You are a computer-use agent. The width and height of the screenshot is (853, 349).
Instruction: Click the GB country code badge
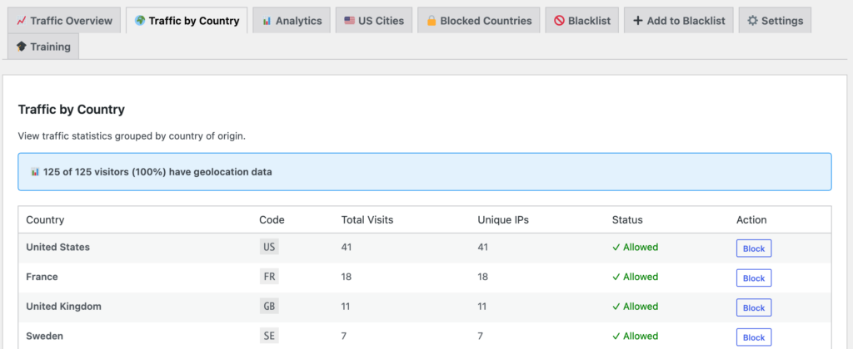[269, 306]
